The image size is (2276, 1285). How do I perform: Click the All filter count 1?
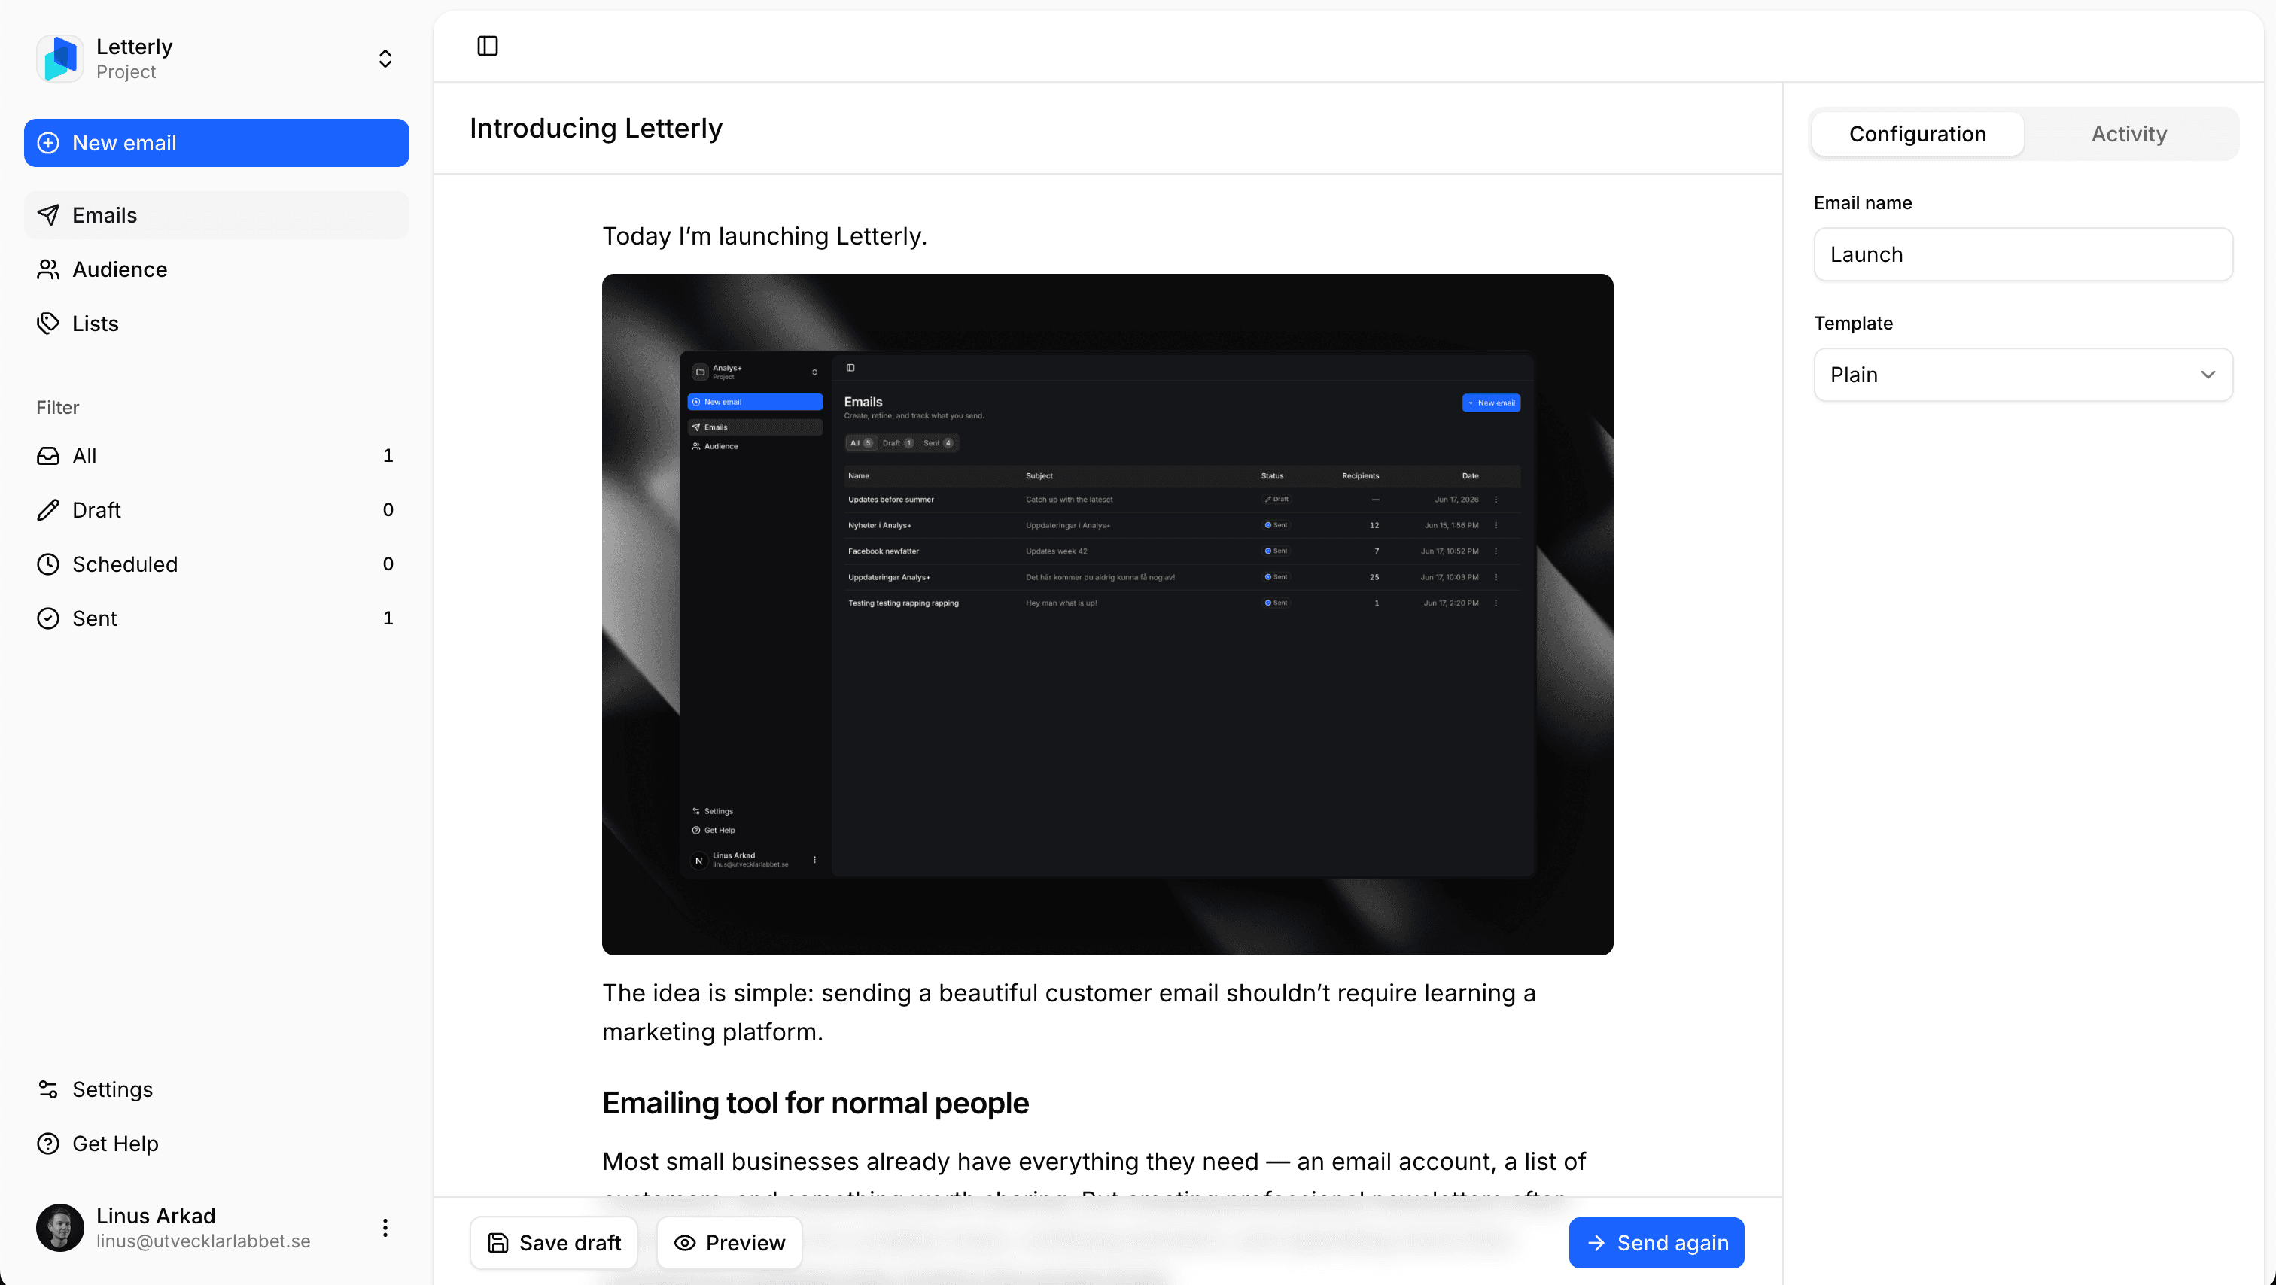[388, 456]
